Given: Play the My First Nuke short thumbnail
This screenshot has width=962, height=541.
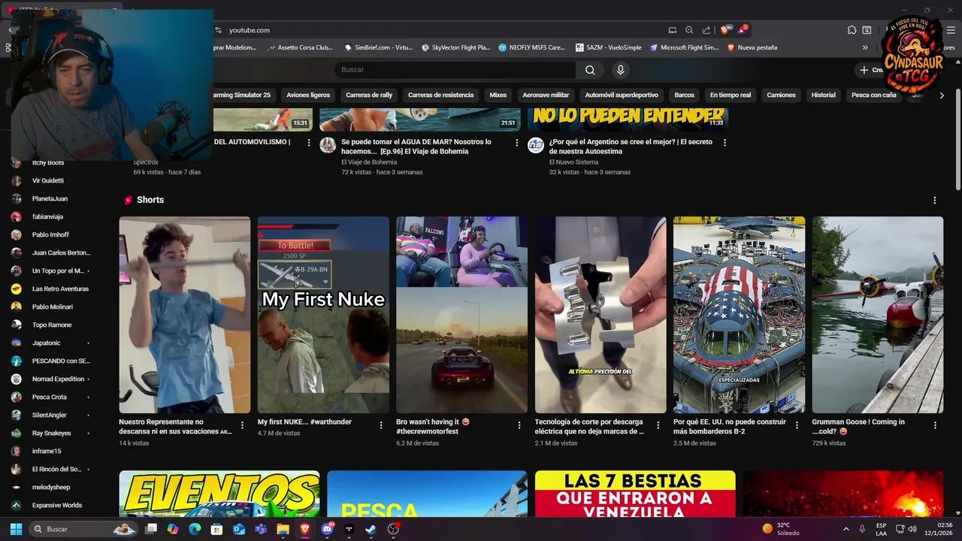Looking at the screenshot, I should (323, 315).
